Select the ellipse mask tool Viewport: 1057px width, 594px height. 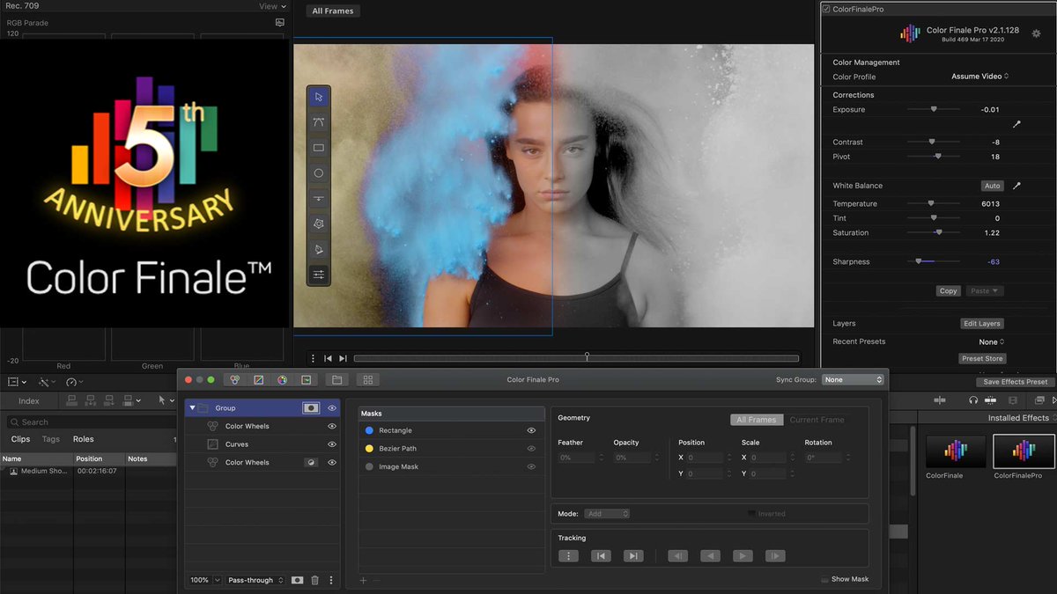click(x=318, y=172)
